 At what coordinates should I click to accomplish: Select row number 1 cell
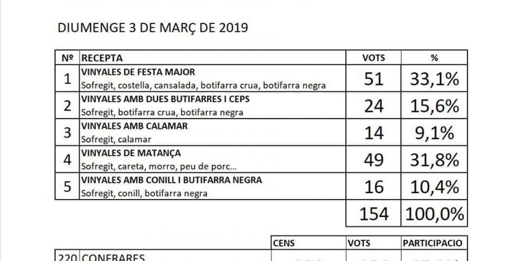point(67,79)
